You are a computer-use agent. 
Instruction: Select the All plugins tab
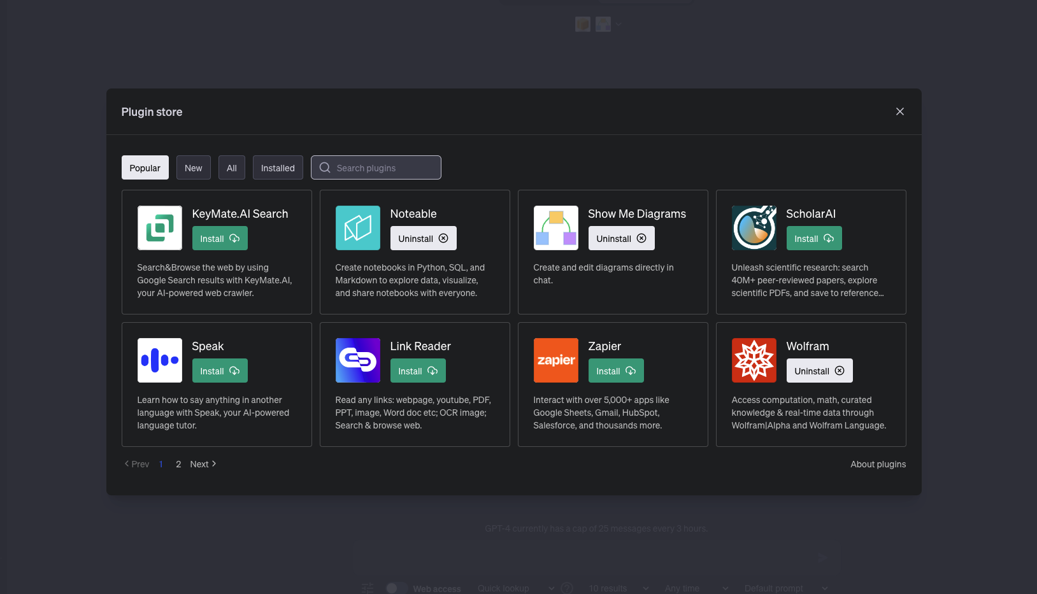point(231,168)
